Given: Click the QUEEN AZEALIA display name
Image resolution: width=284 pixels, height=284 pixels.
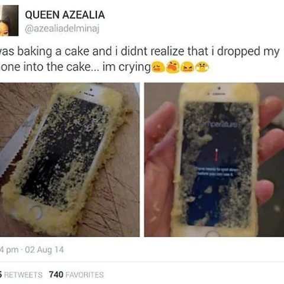Looking at the screenshot, I should pyautogui.click(x=65, y=15).
